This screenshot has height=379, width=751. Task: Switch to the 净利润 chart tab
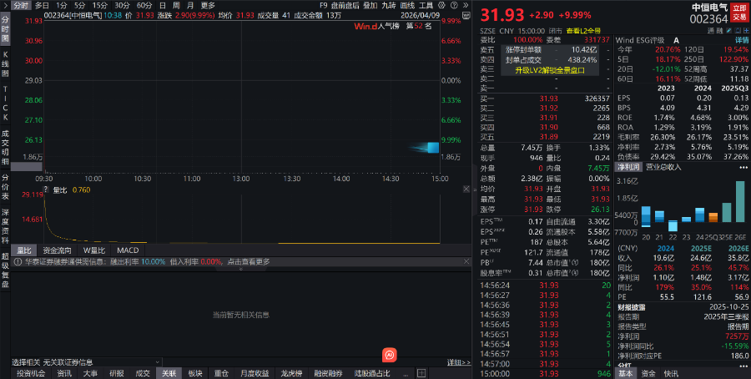(628, 167)
